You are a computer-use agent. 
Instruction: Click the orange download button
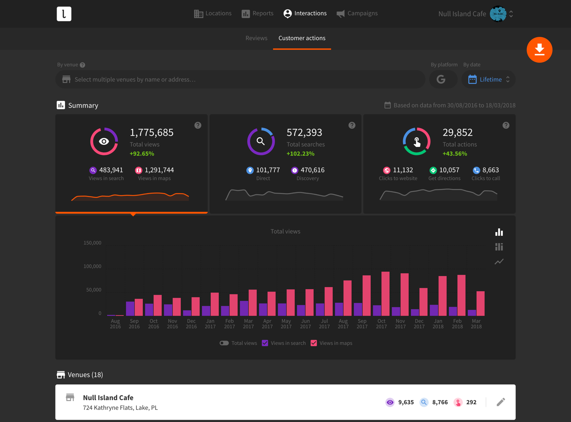(539, 50)
